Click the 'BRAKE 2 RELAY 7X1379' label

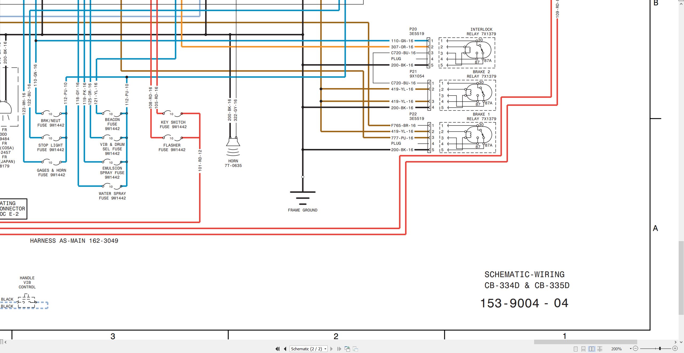click(481, 74)
